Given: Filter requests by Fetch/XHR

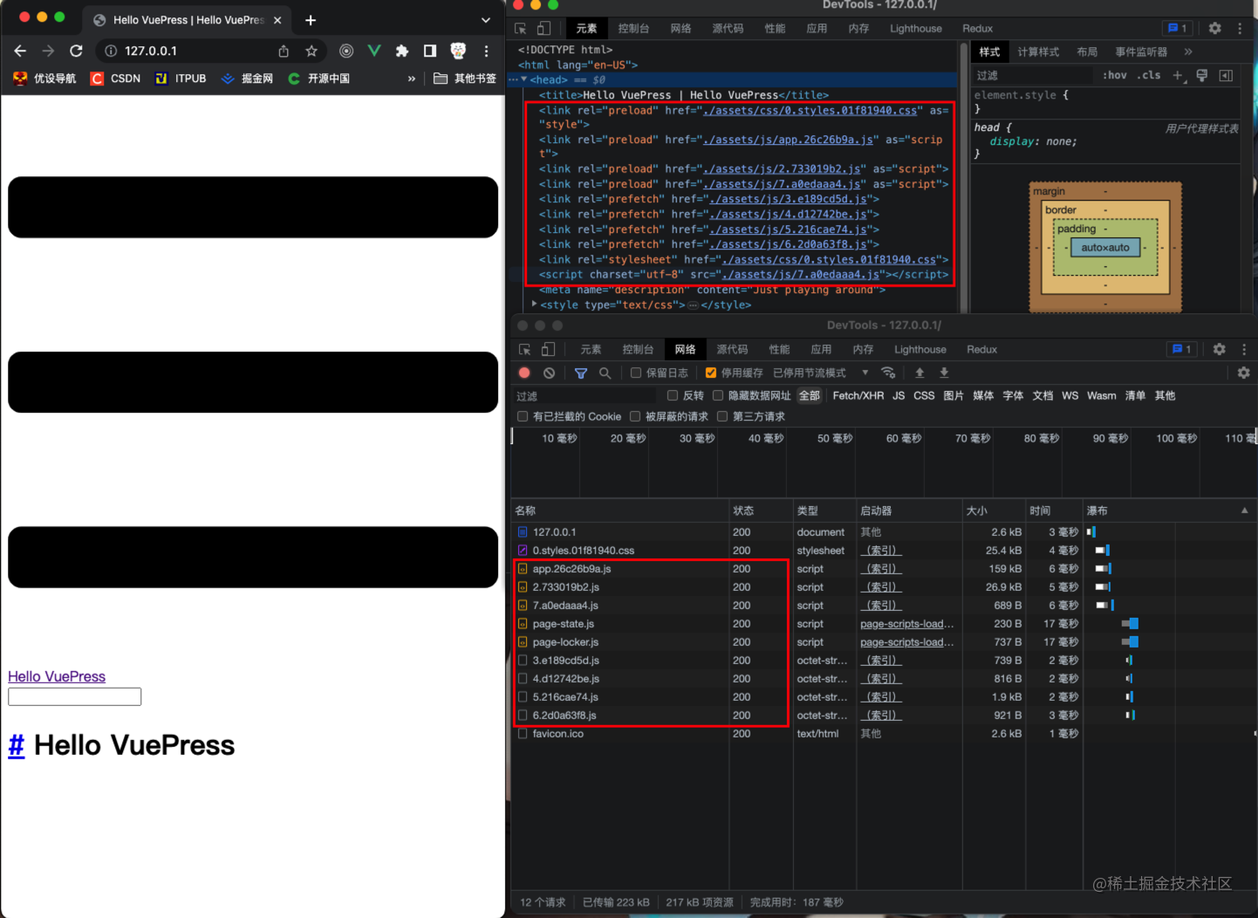Looking at the screenshot, I should (x=858, y=395).
